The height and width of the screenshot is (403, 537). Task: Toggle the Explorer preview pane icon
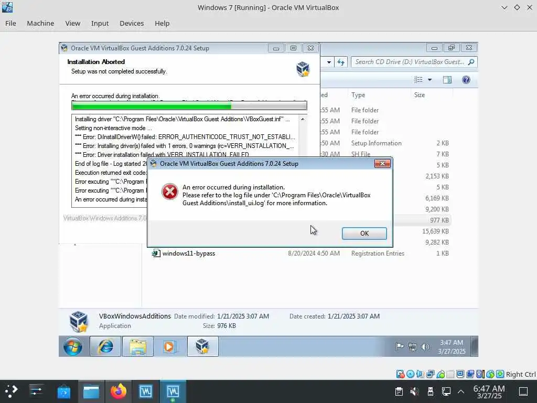(447, 80)
